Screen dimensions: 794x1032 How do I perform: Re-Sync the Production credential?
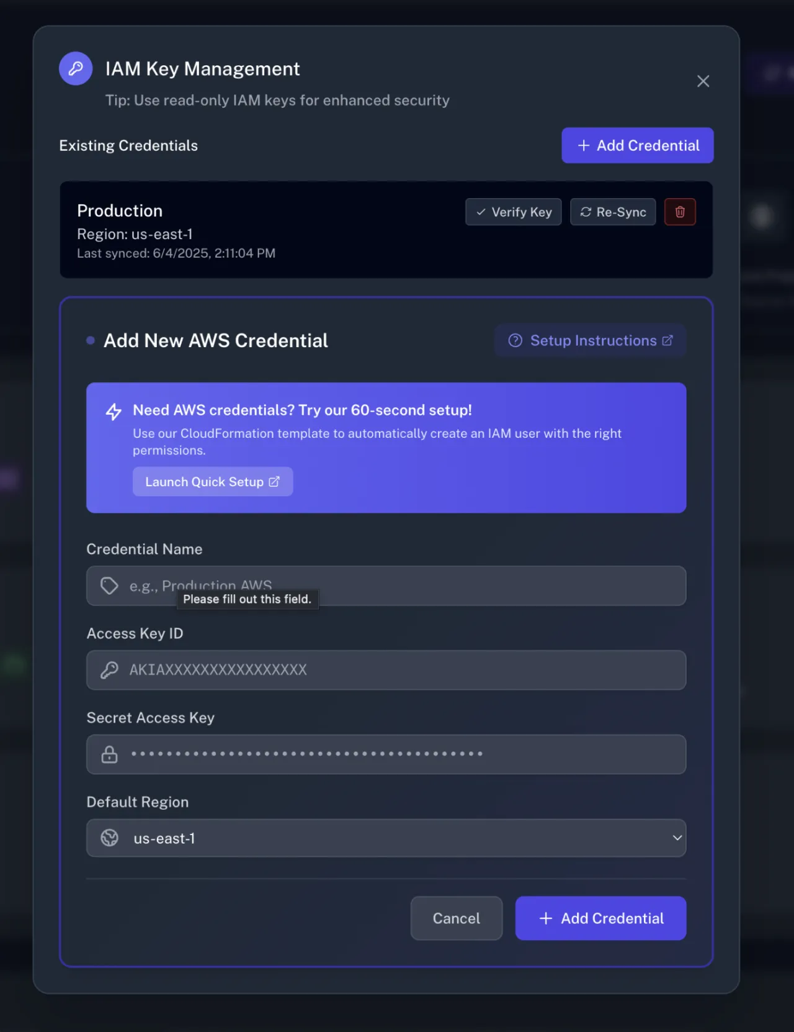click(x=613, y=212)
